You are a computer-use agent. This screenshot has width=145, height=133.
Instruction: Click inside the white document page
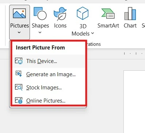tap(134, 101)
